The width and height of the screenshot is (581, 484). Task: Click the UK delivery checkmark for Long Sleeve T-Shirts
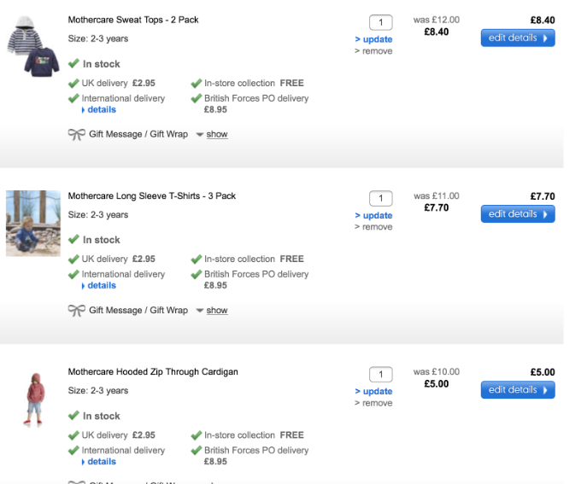tap(73, 259)
